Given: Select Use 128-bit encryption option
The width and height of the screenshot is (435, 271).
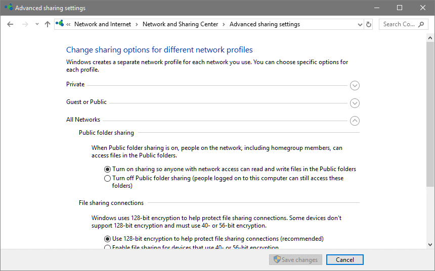Looking at the screenshot, I should 107,239.
